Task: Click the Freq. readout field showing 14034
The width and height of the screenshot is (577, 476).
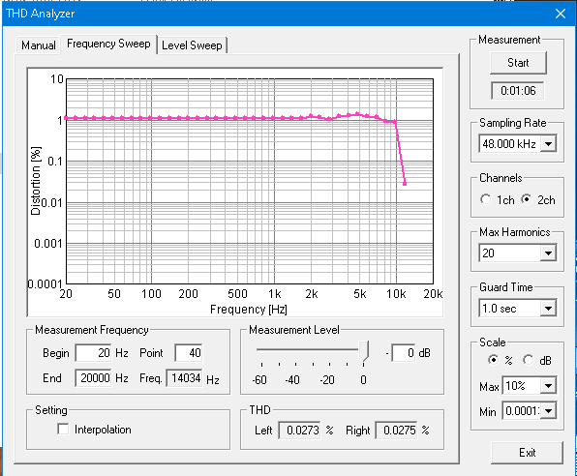Action: point(184,378)
